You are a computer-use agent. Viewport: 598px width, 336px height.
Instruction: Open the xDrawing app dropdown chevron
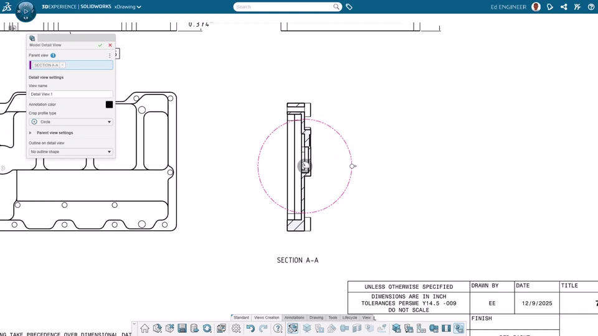(139, 7)
